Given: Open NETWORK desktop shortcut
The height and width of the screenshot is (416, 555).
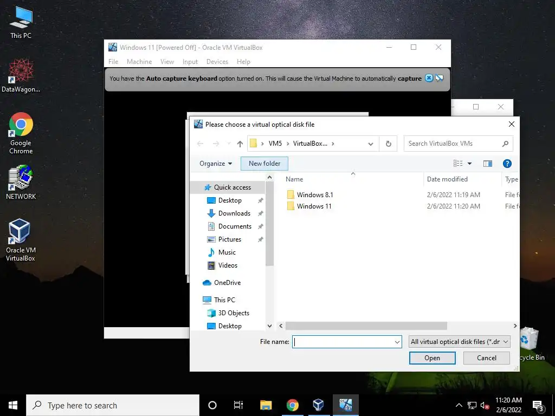Looking at the screenshot, I should click(x=21, y=183).
